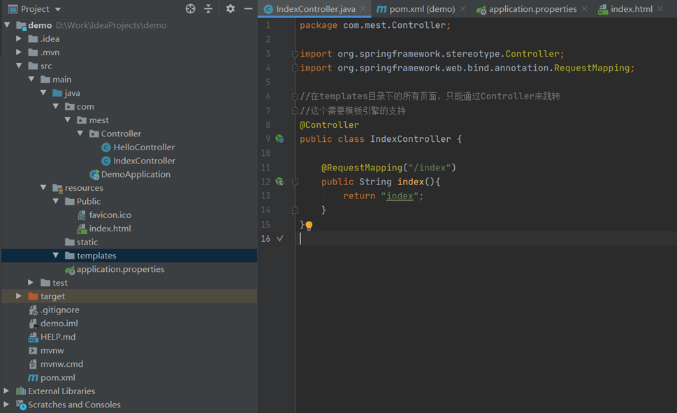Collapse the java source folder
The height and width of the screenshot is (413, 677).
coord(43,92)
